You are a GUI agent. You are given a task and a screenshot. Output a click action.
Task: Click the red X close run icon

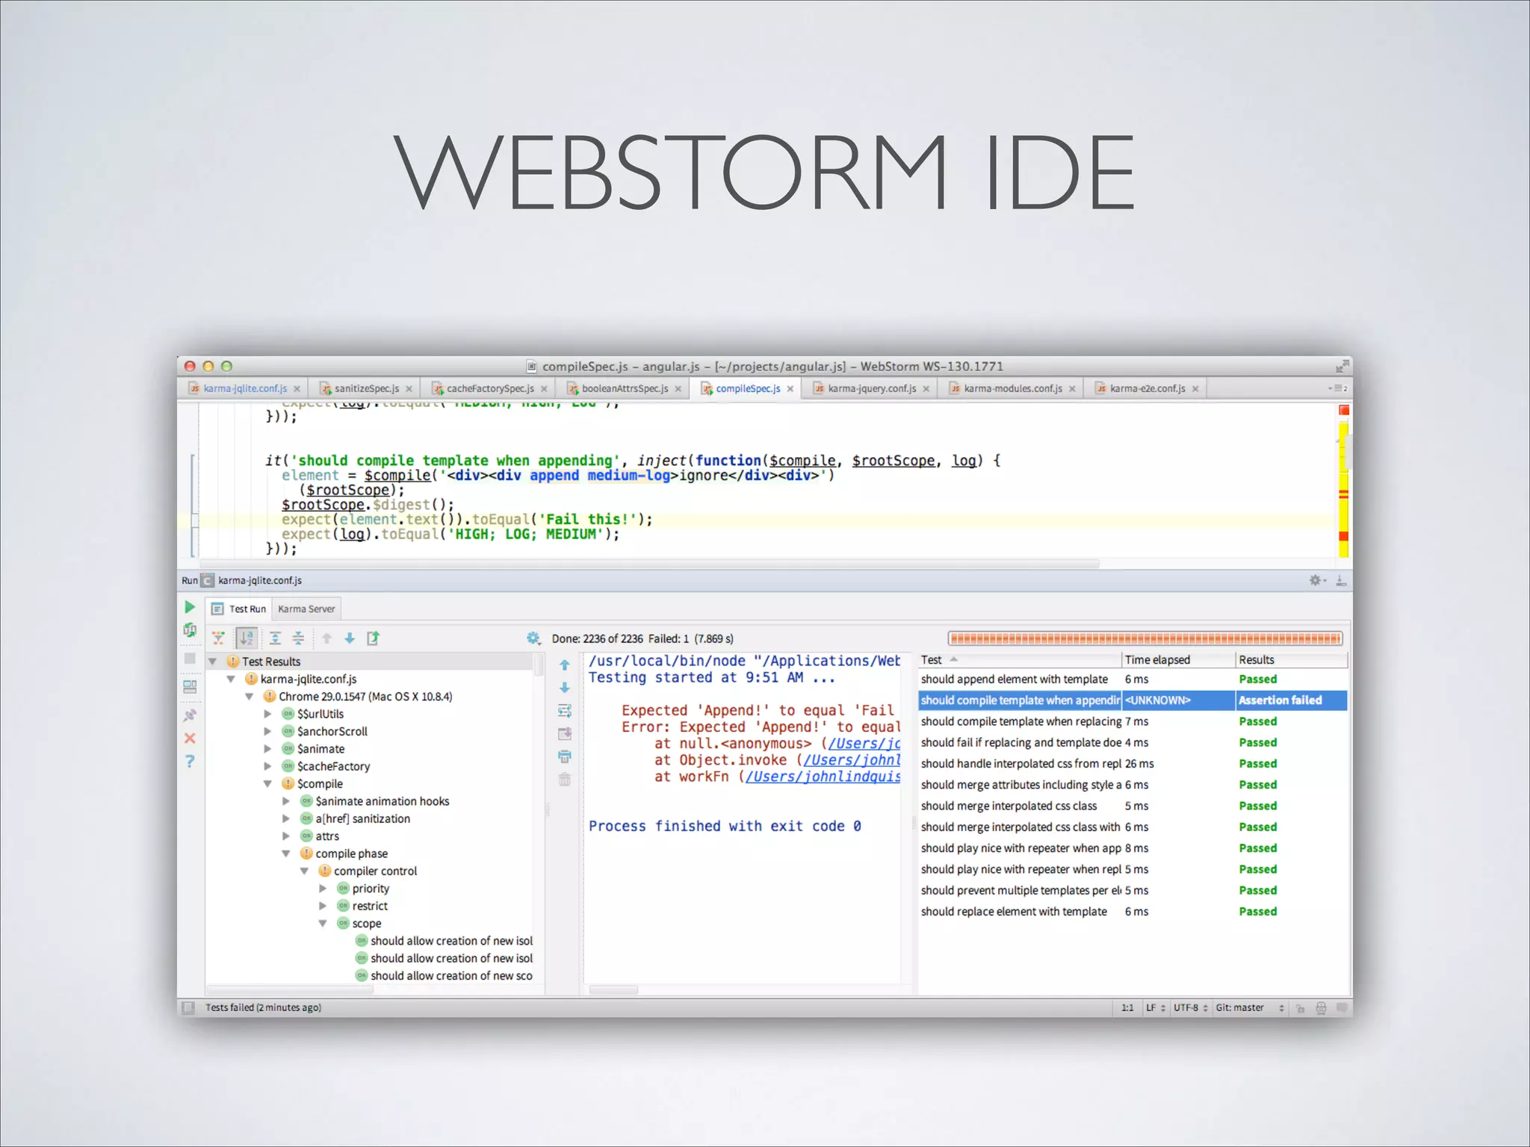(x=190, y=738)
